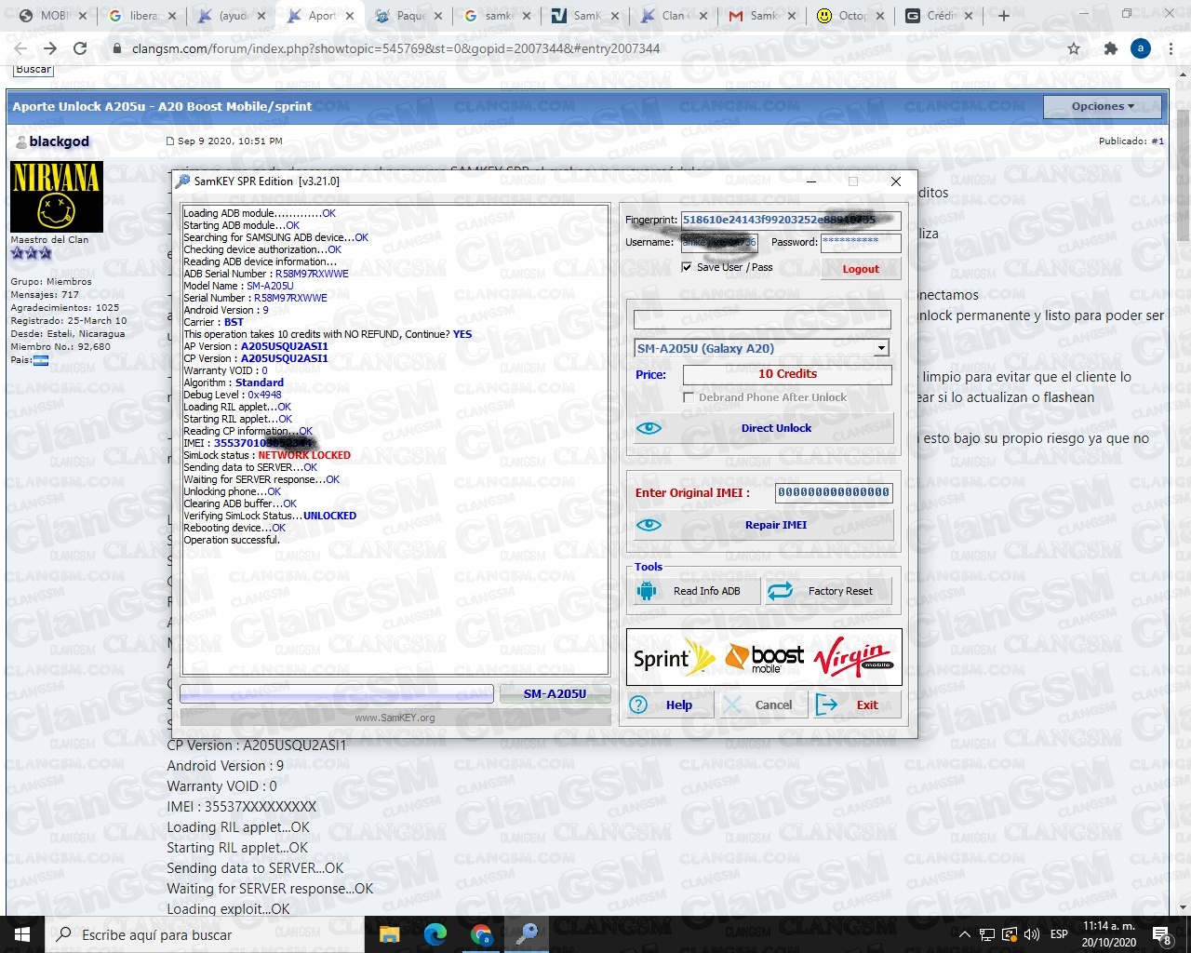This screenshot has height=953, width=1191.
Task: Click the forum Buscar button
Action: tap(33, 69)
